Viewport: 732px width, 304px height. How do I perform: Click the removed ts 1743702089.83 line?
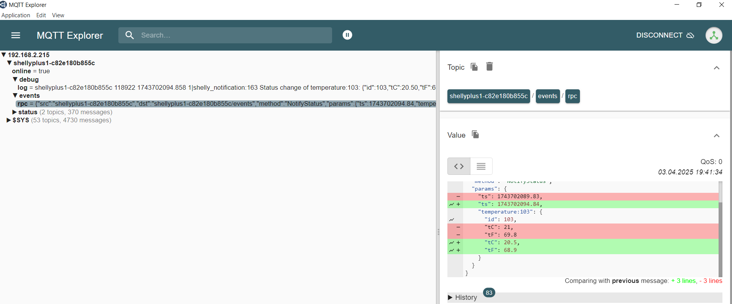click(x=583, y=197)
